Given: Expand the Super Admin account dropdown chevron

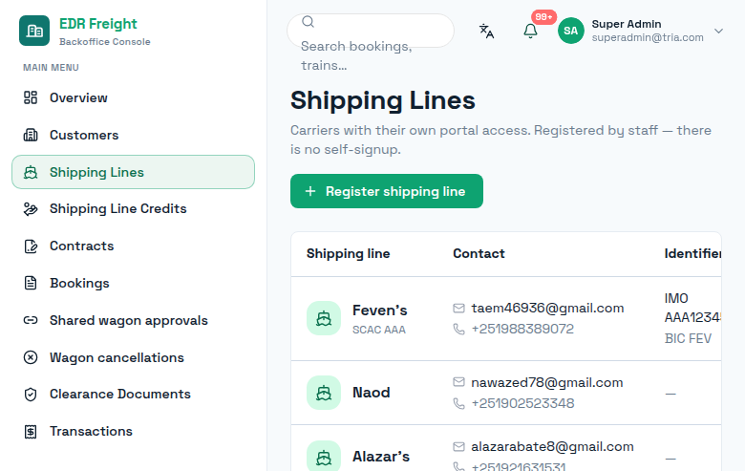Looking at the screenshot, I should [718, 31].
